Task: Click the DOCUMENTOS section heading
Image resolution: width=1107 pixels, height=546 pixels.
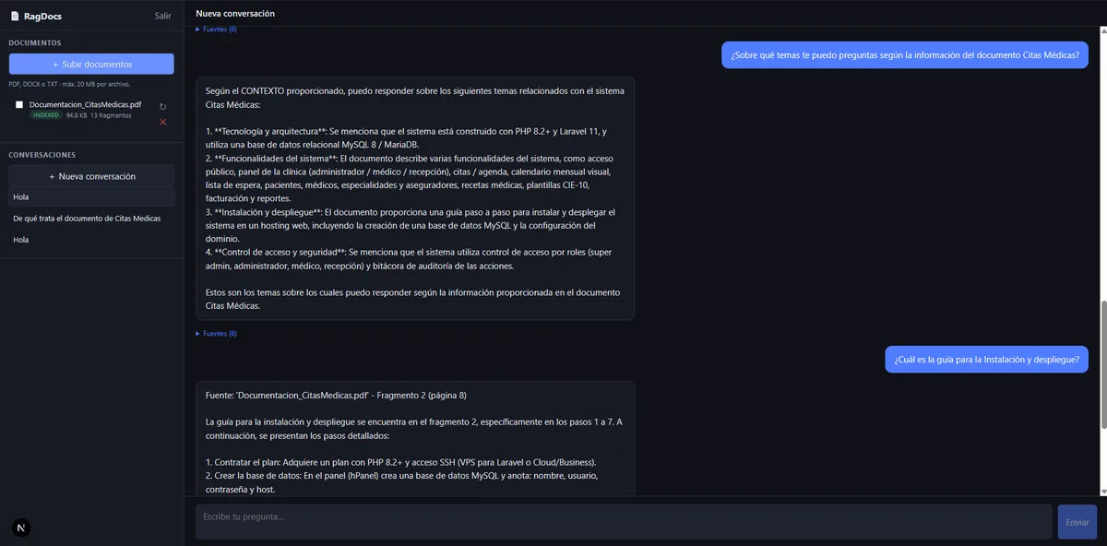Action: (x=35, y=42)
